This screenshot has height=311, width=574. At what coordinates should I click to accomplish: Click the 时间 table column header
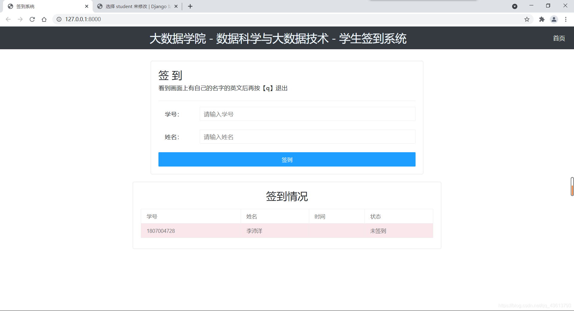337,216
